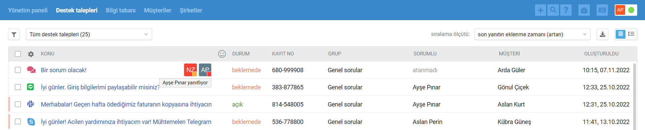Check the box for Aslan Kurt's ticket
This screenshot has width=645, height=130.
pyautogui.click(x=18, y=104)
